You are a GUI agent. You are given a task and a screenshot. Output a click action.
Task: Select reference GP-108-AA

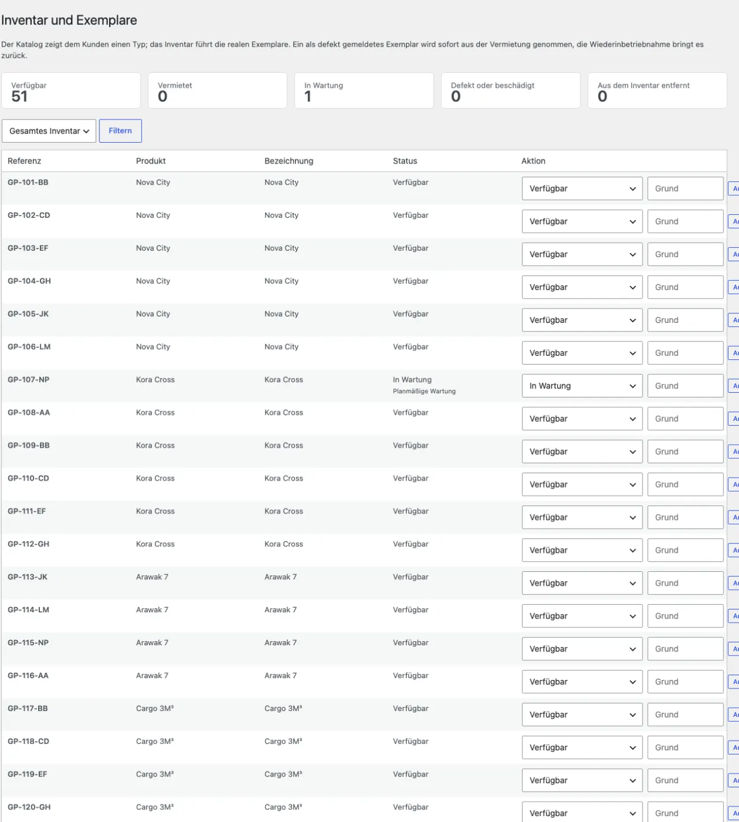[x=29, y=413]
